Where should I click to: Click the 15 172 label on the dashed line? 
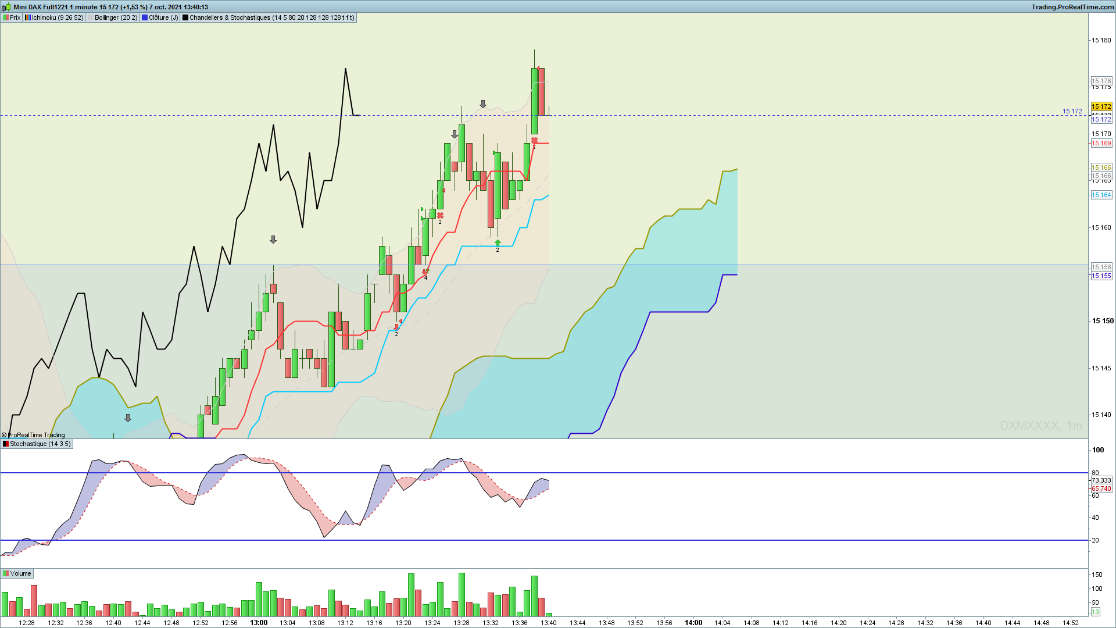pos(1072,111)
